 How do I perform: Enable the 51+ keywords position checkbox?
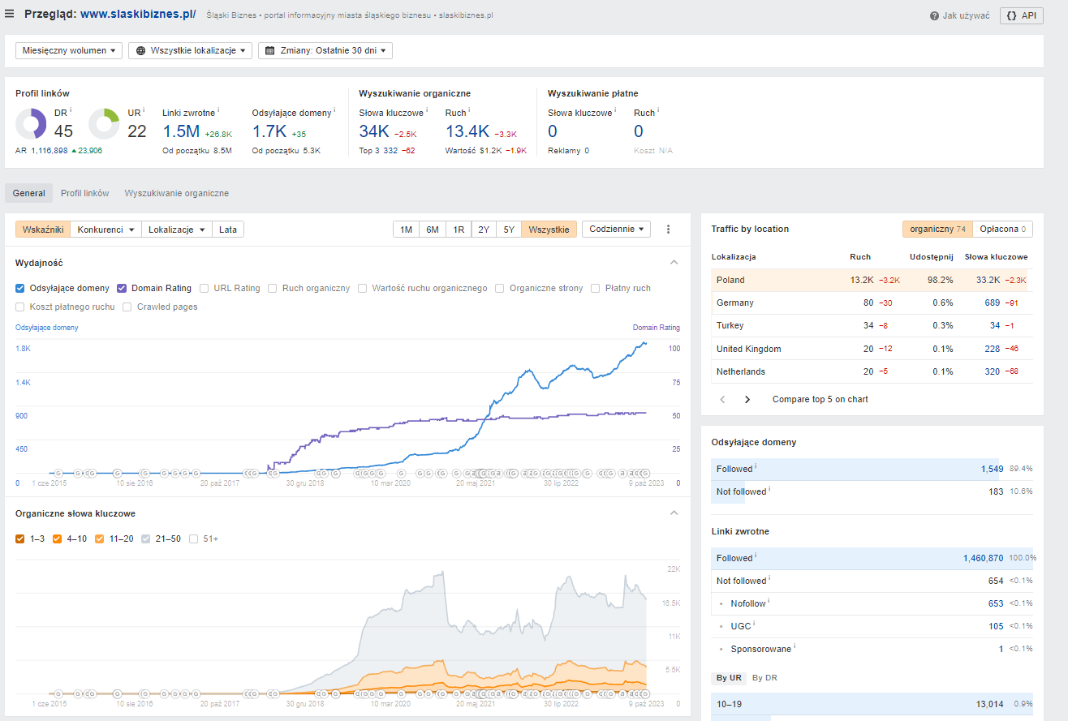(x=194, y=539)
